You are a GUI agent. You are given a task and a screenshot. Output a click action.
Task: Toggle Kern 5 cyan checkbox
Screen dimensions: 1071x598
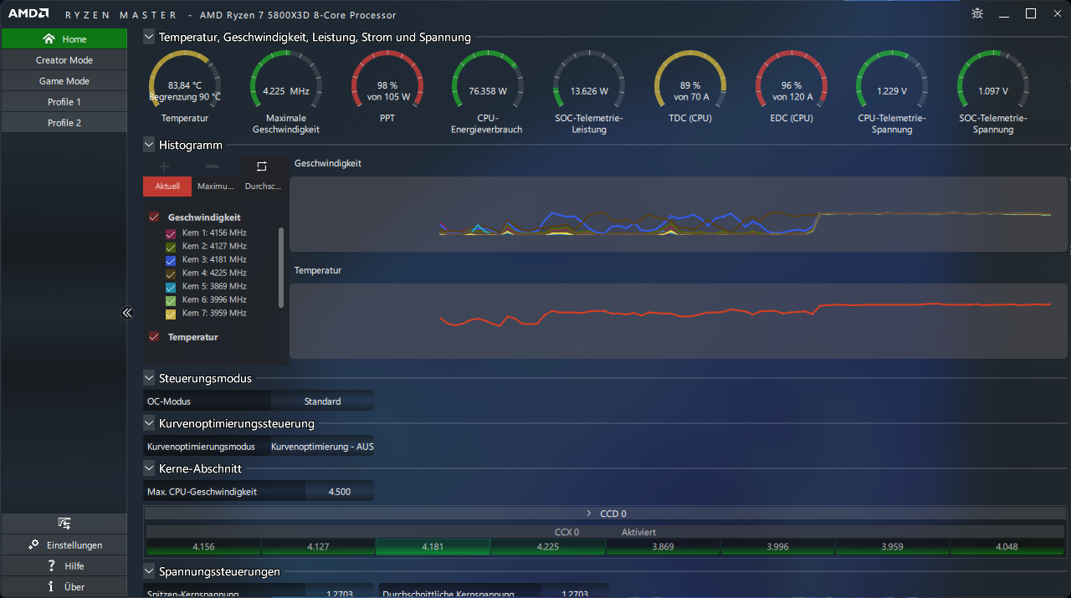coord(171,287)
